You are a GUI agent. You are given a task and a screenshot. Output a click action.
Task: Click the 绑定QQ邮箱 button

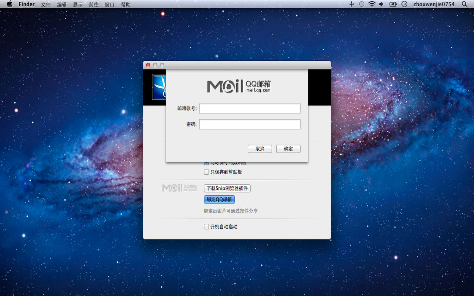click(x=219, y=199)
